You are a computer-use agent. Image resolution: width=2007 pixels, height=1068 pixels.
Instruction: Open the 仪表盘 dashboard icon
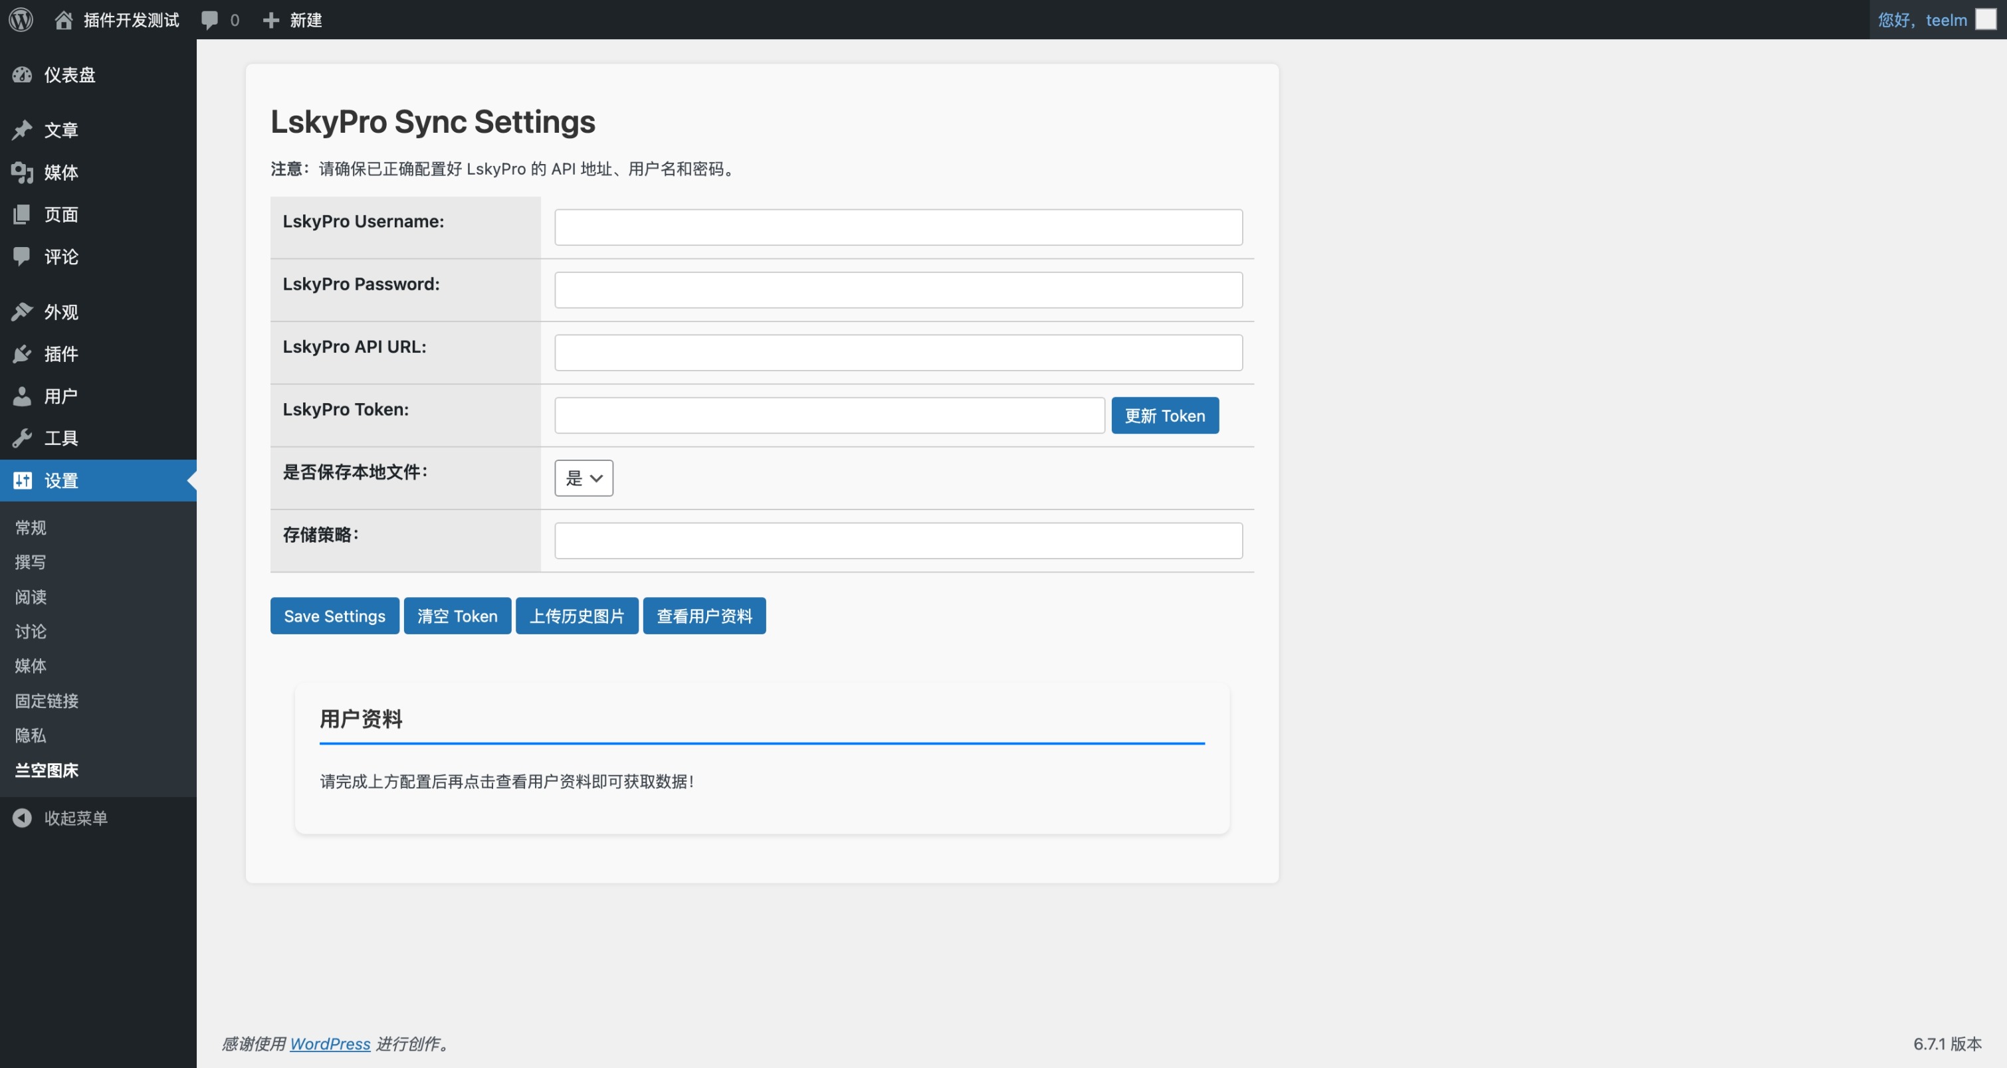[x=22, y=75]
